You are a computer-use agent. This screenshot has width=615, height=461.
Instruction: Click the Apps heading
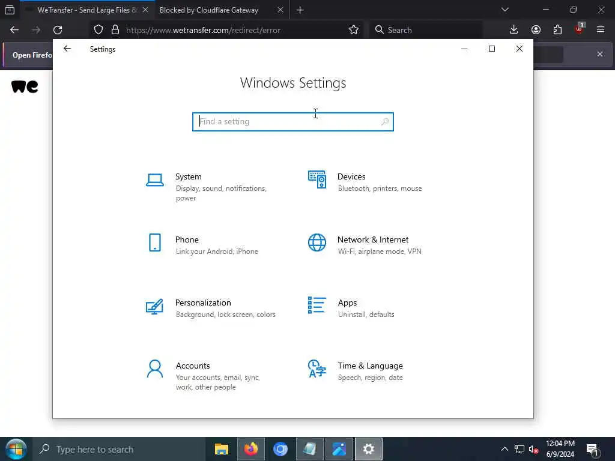pos(348,303)
